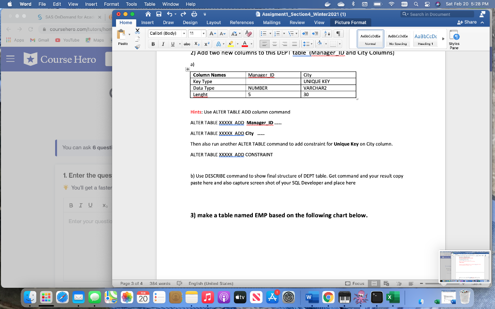The image size is (495, 309).
Task: Select center alignment
Action: pyautogui.click(x=274, y=44)
